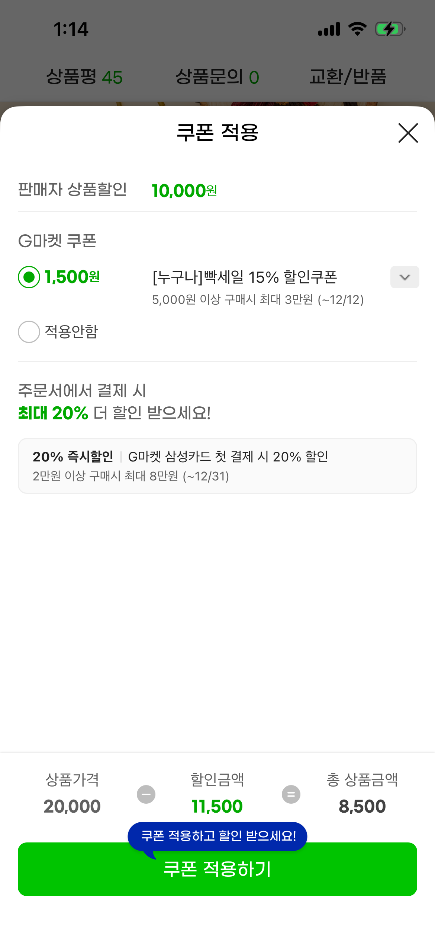Open the 교환/반품 tab

point(348,77)
